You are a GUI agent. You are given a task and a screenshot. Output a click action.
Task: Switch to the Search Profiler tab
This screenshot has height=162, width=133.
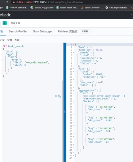pos(18,31)
